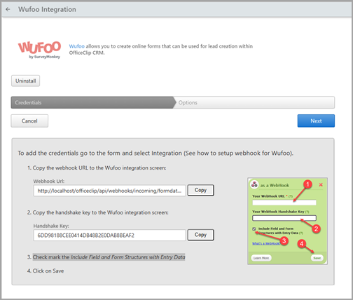Click the Uninstall button
Image resolution: width=353 pixels, height=300 pixels.
pyautogui.click(x=25, y=81)
